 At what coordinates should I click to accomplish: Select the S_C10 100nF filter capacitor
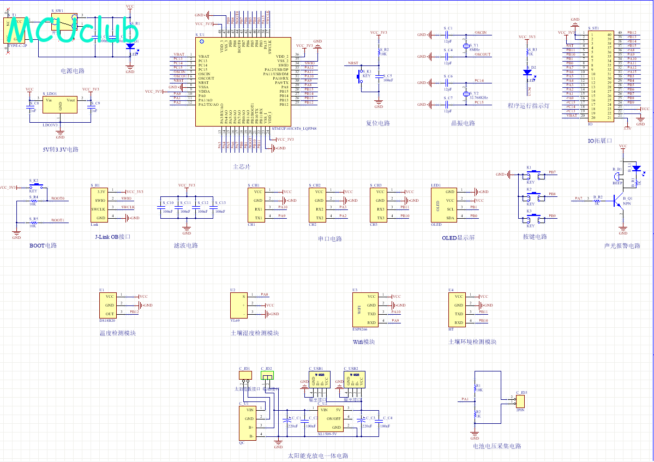[x=160, y=207]
